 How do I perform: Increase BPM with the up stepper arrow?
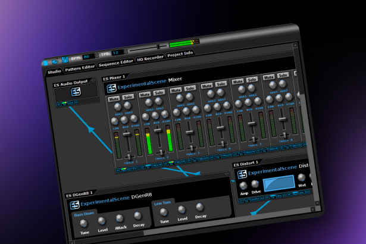[x=96, y=54]
